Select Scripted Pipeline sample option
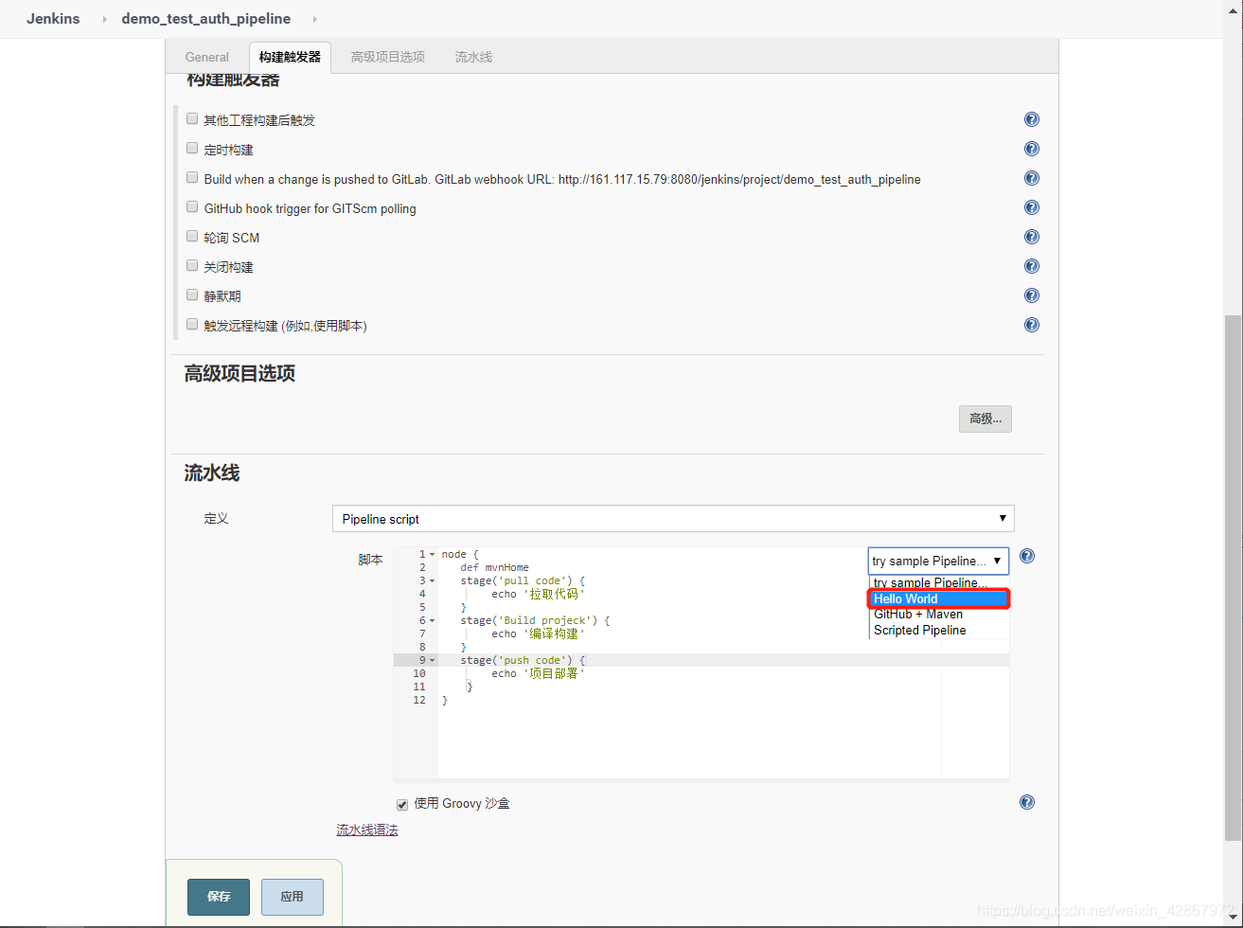 pyautogui.click(x=939, y=630)
